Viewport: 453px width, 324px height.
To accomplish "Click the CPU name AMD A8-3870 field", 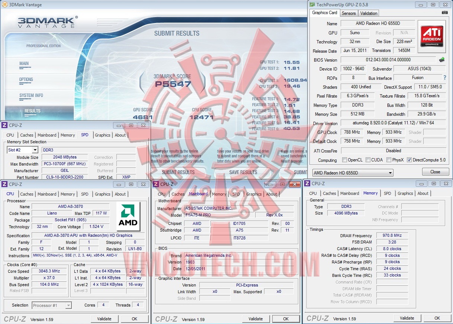I will point(70,207).
